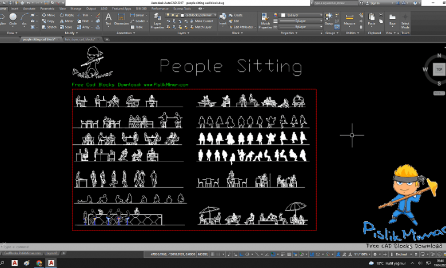The height and width of the screenshot is (268, 446).
Task: Start the Dimension tool
Action: coord(121,19)
